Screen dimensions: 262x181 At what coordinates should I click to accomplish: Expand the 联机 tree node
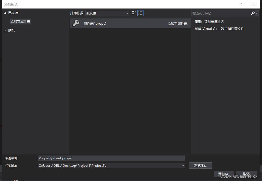tap(5, 30)
